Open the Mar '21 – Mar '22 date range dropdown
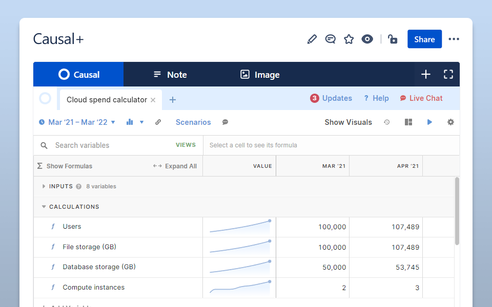This screenshot has height=307, width=492. pos(77,122)
